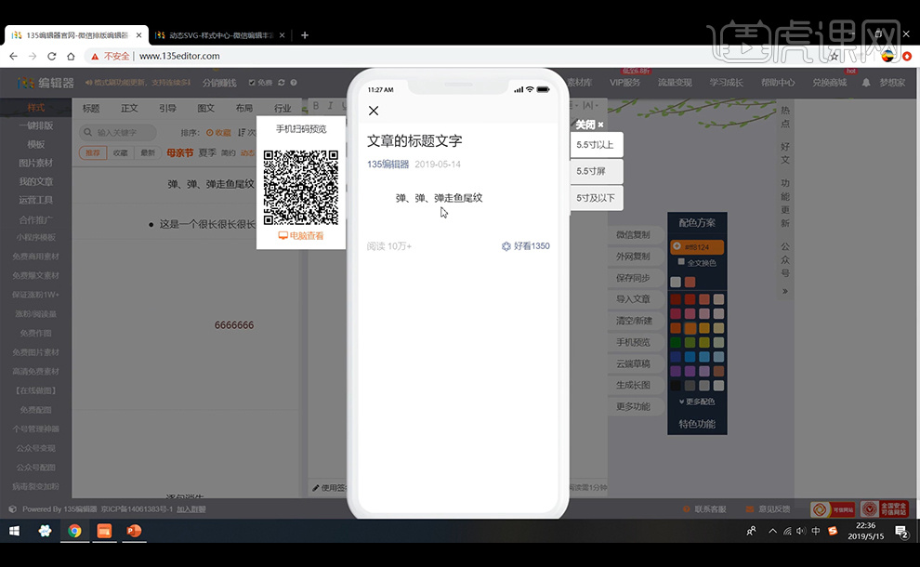Image resolution: width=920 pixels, height=567 pixels.
Task: Click the 关闭 close button beside the phone
Action: (589, 125)
